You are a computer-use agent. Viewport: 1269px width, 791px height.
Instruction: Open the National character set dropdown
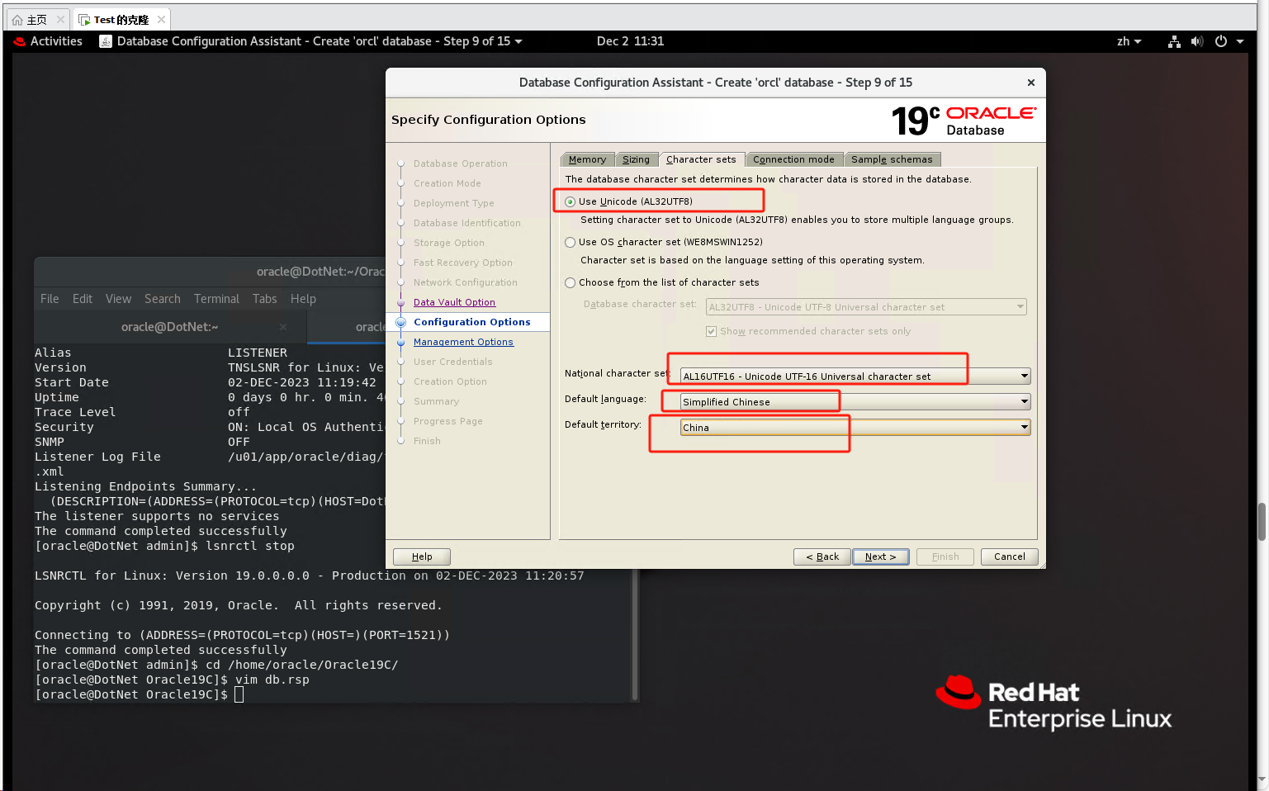pyautogui.click(x=855, y=377)
